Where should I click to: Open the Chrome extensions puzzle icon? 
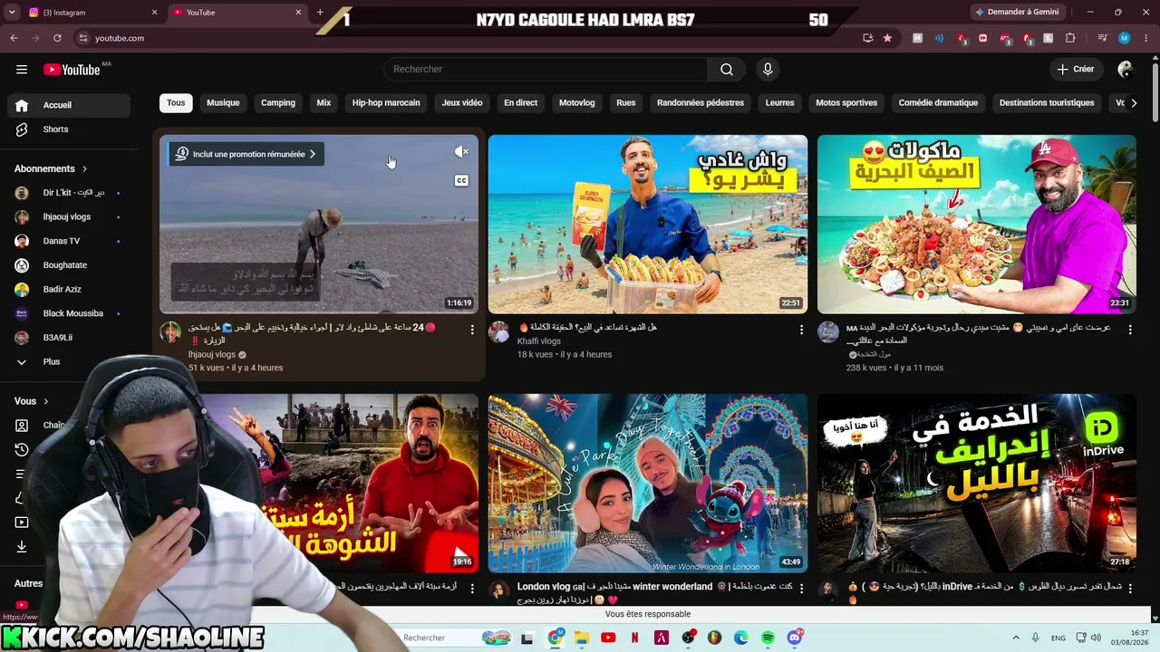[x=1070, y=38]
